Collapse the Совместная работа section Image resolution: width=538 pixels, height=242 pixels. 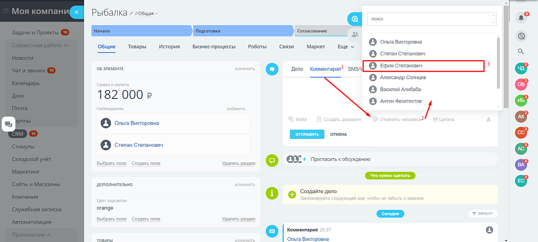[40, 45]
